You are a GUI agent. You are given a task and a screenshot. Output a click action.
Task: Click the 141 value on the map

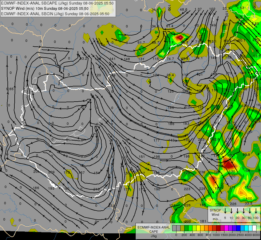[x=113, y=59]
